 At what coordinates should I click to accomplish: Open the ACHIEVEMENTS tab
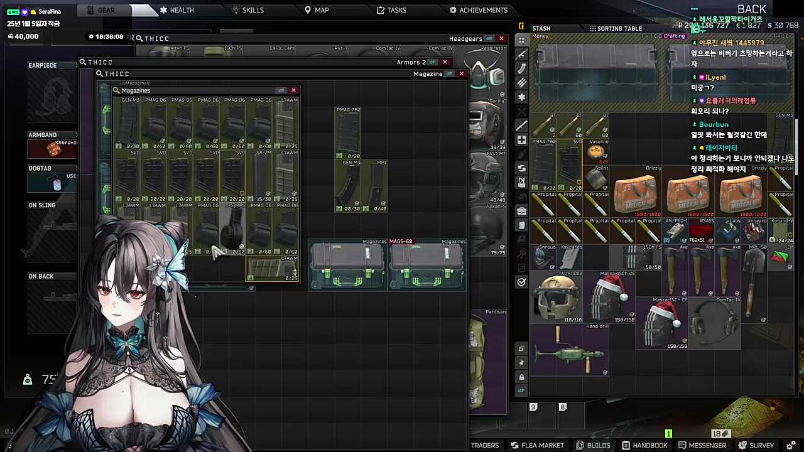click(x=478, y=10)
